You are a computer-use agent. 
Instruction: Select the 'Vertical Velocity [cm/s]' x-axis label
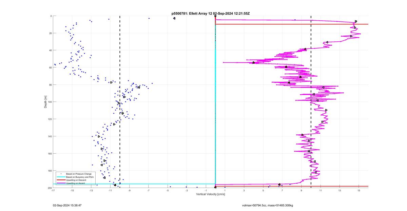[x=210, y=194]
